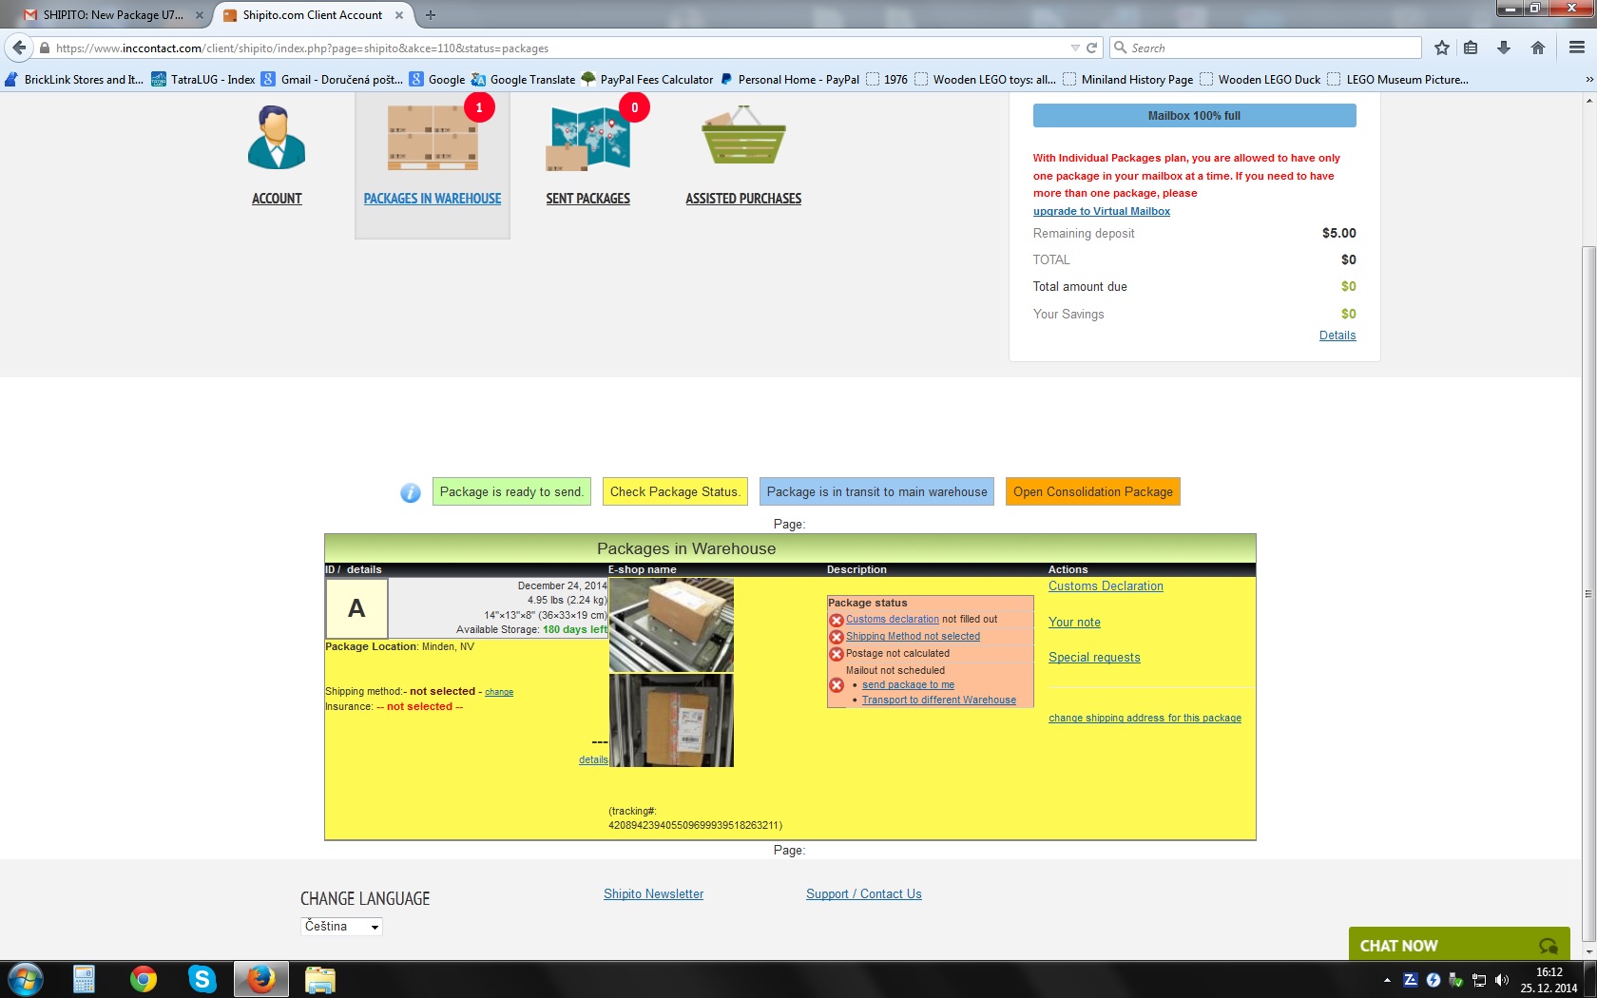Open the Firefox hamburger menu

coord(1576,48)
